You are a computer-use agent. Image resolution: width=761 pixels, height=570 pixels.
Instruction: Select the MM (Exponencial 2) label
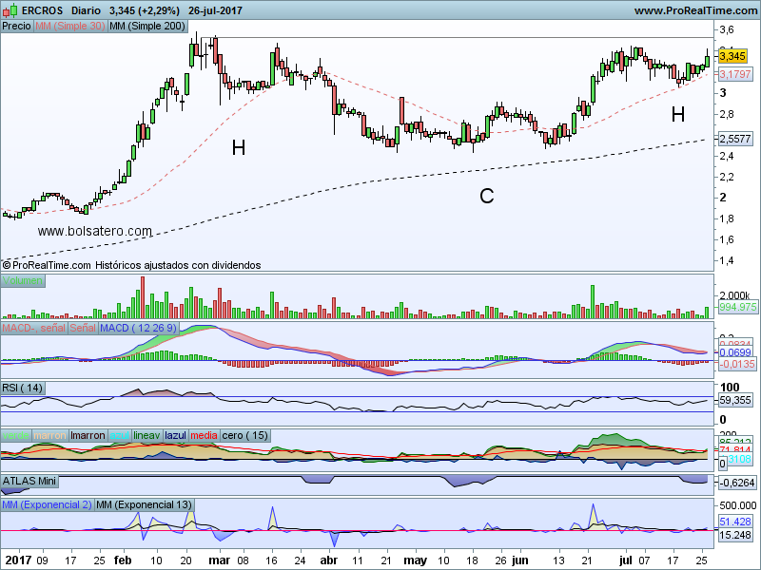[47, 503]
